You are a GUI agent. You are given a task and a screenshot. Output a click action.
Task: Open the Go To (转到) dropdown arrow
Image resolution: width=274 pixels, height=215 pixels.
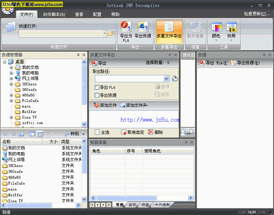tap(83, 134)
